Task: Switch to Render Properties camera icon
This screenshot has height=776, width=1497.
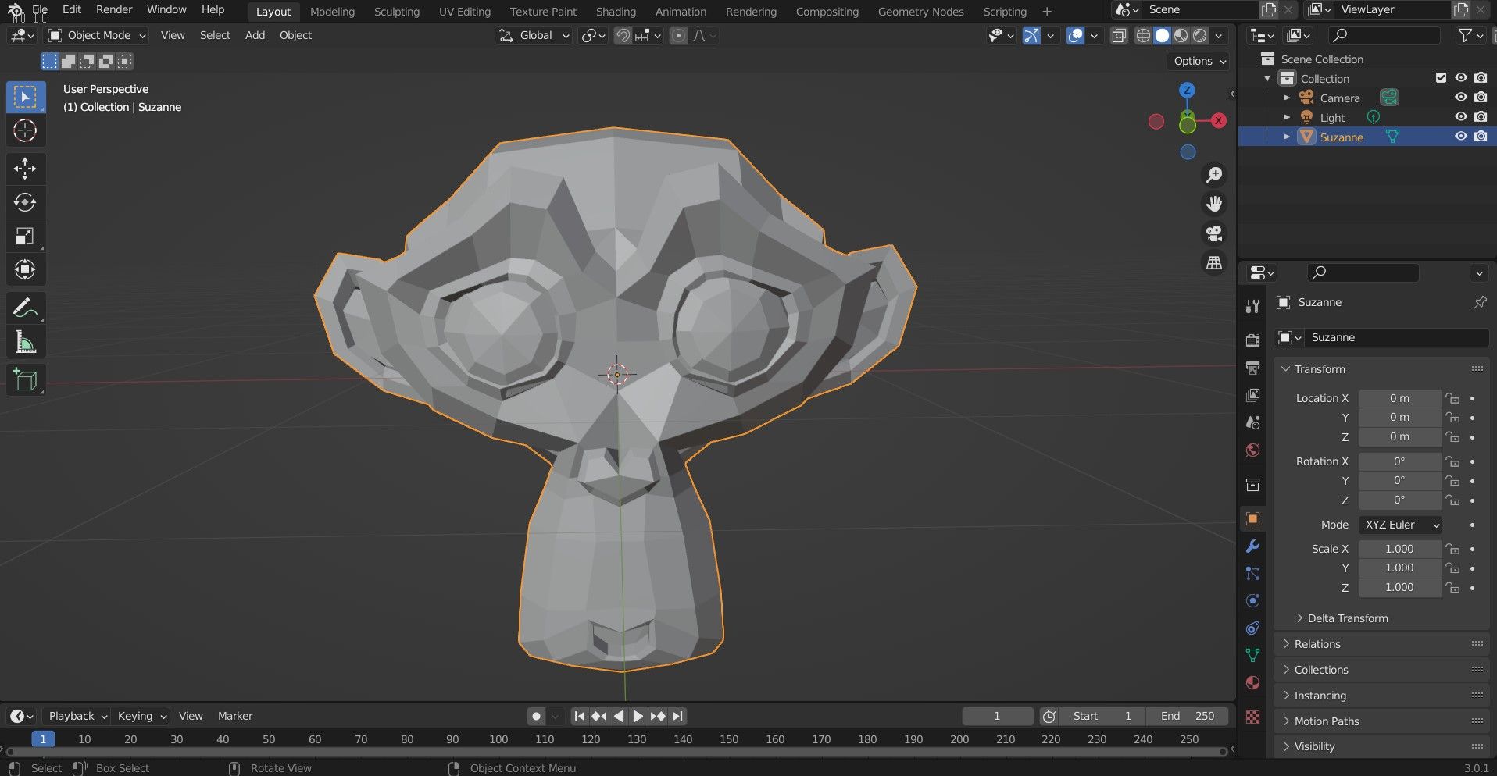Action: click(1253, 340)
